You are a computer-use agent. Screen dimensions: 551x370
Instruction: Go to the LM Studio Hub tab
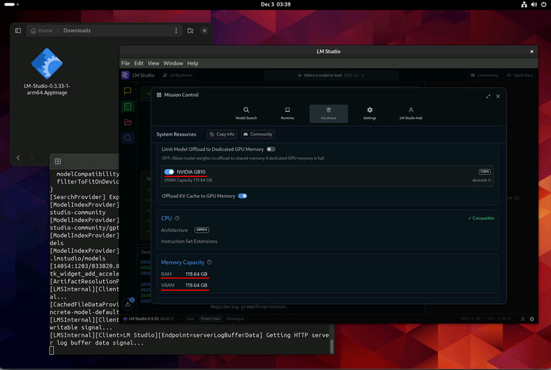410,113
